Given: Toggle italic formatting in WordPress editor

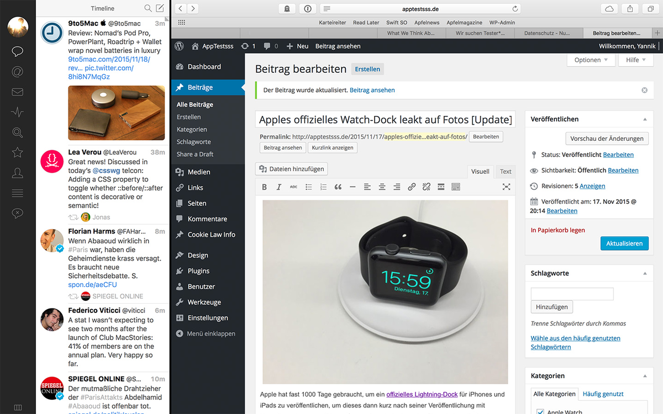Looking at the screenshot, I should (x=279, y=187).
